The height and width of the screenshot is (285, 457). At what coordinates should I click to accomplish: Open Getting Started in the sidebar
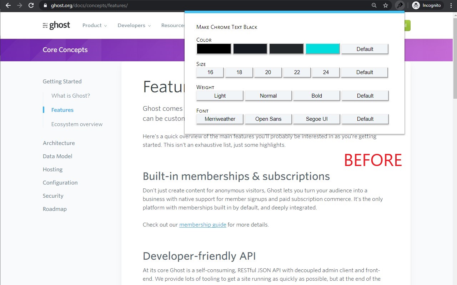[62, 81]
